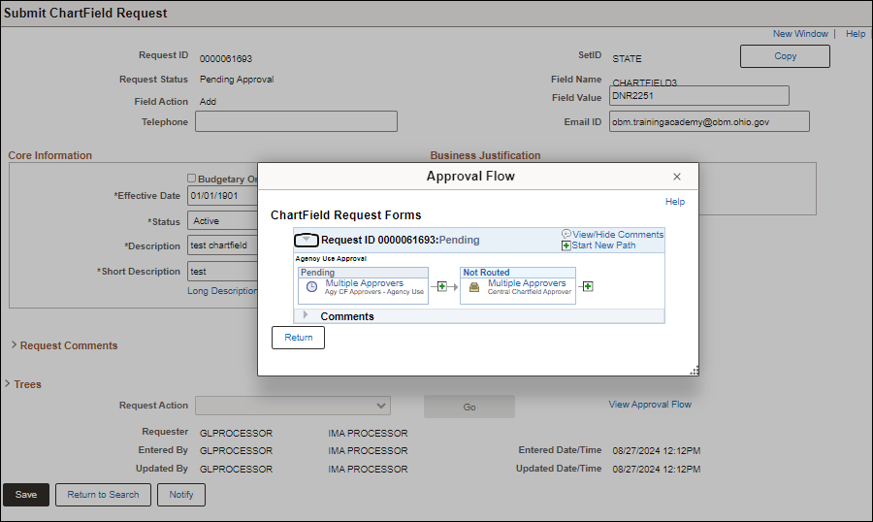The image size is (873, 522).
Task: Close the Approval Flow dialog
Action: click(677, 177)
